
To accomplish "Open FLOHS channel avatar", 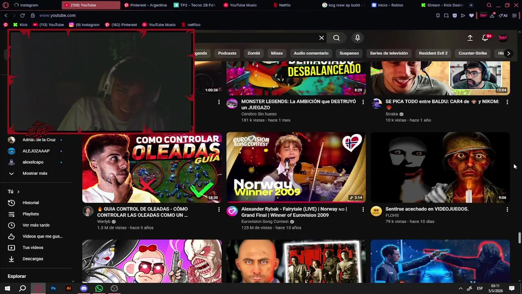I will 376,211.
